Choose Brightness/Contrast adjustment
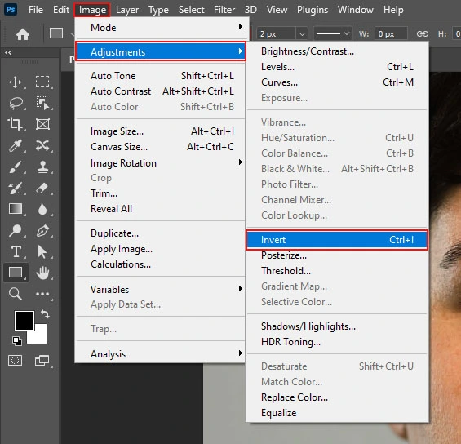 click(337, 51)
